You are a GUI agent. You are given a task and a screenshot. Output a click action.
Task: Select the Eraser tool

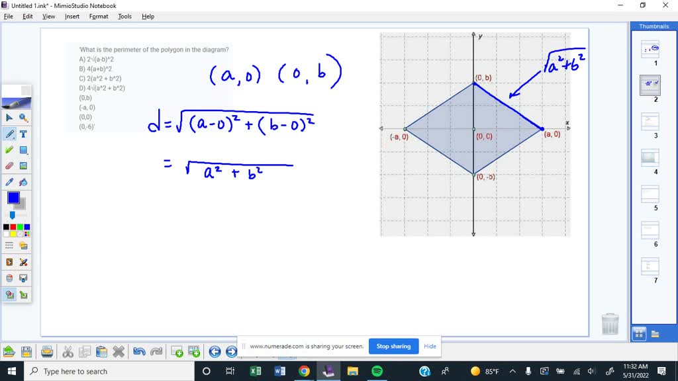9,166
